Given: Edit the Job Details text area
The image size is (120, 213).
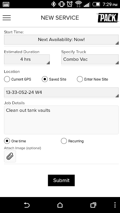Looking at the screenshot, I should coord(61,120).
